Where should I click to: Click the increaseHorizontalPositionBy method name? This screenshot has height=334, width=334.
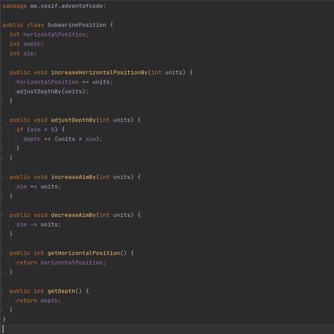point(99,73)
